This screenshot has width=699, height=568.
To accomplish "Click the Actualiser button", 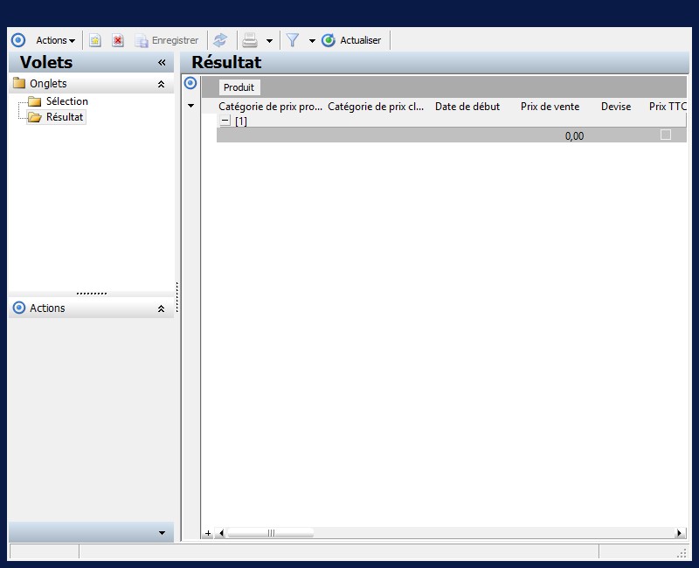I will [351, 40].
